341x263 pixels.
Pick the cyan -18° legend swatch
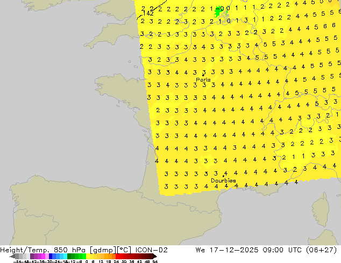[x=65, y=256]
